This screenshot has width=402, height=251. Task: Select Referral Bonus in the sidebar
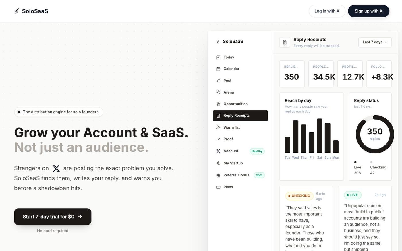(x=240, y=175)
